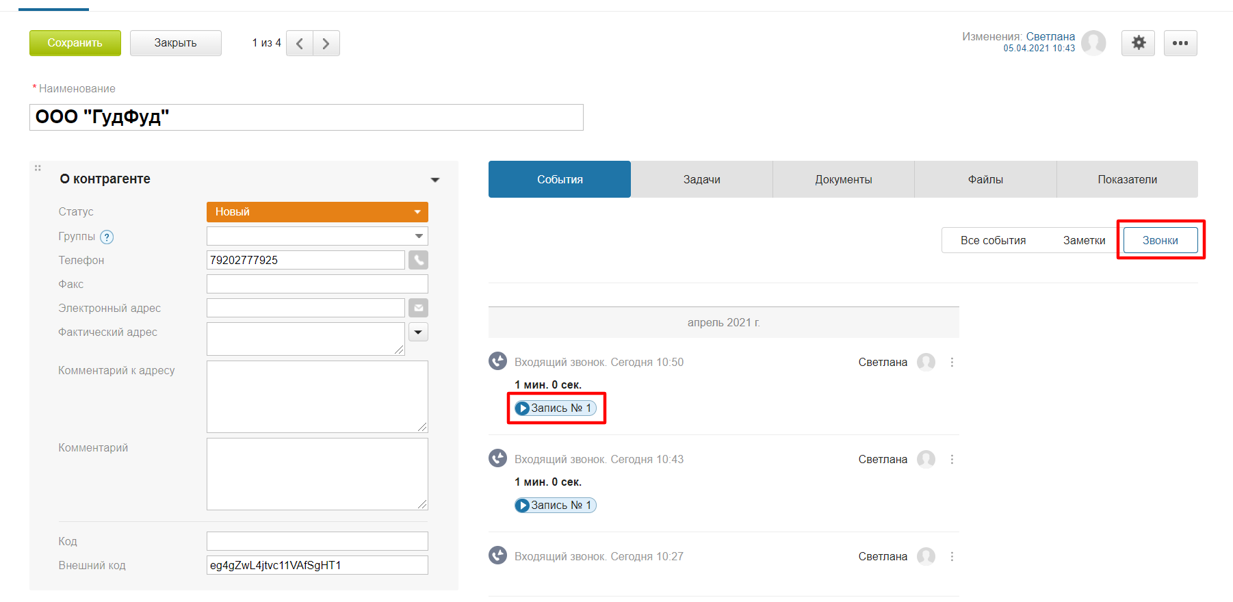Collapse the О контрагенте section
1233x602 pixels.
coord(434,179)
